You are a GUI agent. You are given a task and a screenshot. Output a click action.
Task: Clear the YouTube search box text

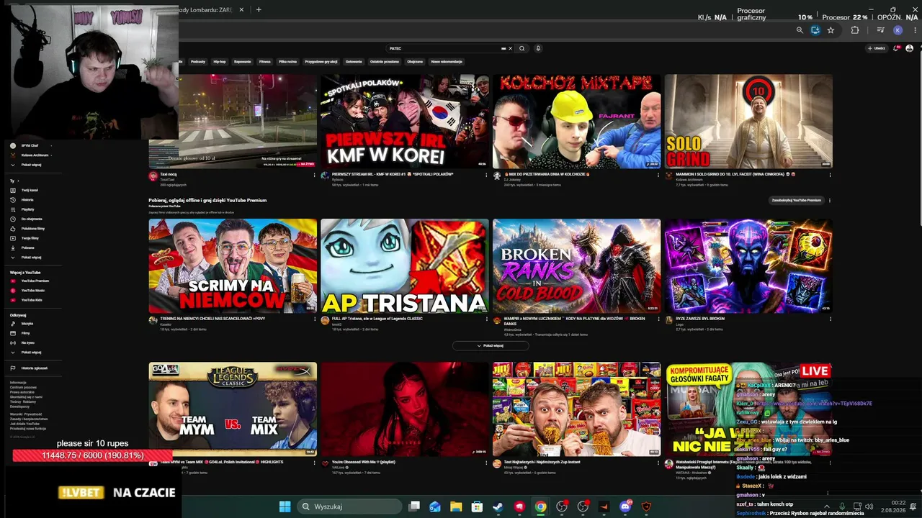point(510,48)
